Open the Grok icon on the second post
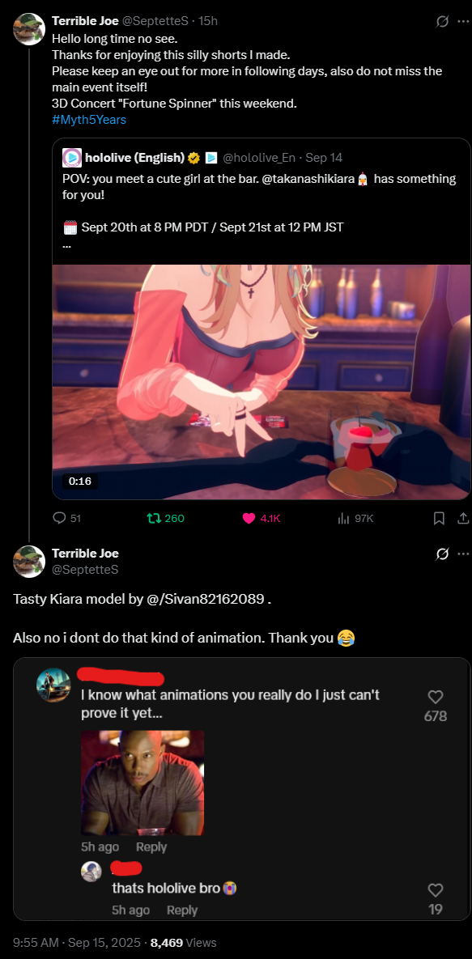The width and height of the screenshot is (472, 959). (x=441, y=554)
